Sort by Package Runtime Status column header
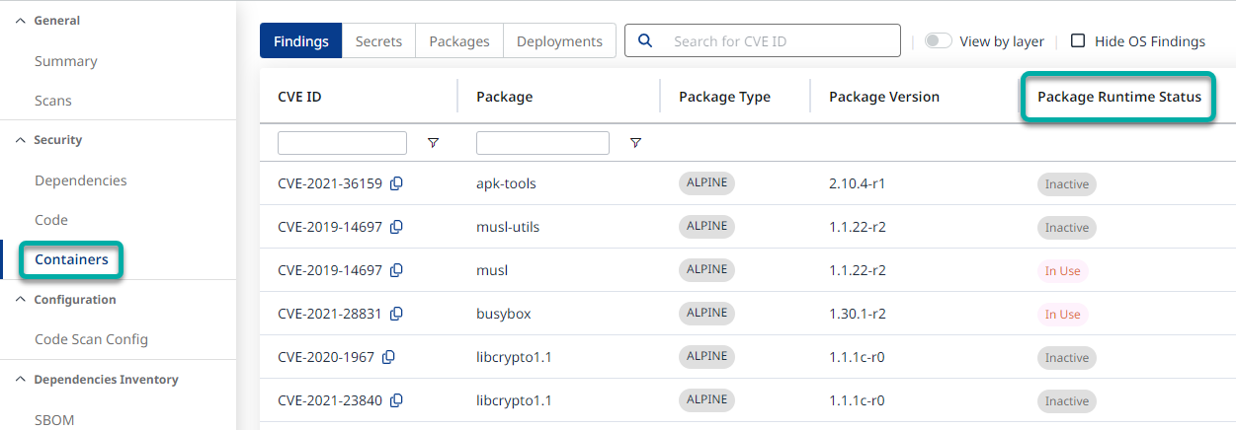This screenshot has width=1236, height=430. (x=1118, y=97)
